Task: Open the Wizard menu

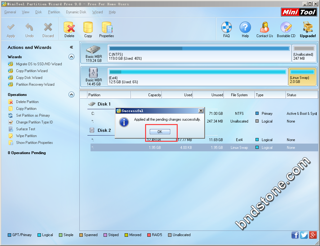Action: [x=98, y=12]
